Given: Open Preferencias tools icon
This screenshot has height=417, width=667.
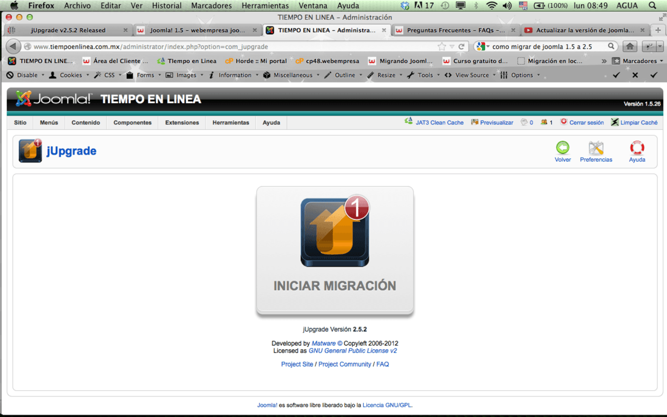Looking at the screenshot, I should coord(596,148).
